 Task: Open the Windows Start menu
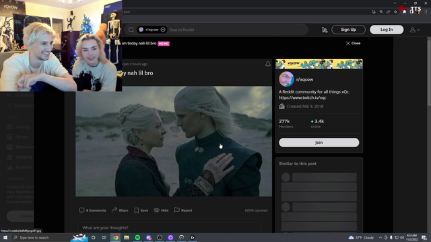point(5,237)
